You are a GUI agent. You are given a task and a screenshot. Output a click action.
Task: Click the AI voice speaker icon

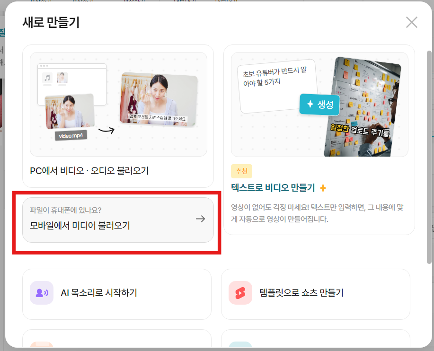click(42, 293)
